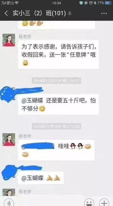
Task: Tap the back arrow in chat header
Action: tap(6, 13)
